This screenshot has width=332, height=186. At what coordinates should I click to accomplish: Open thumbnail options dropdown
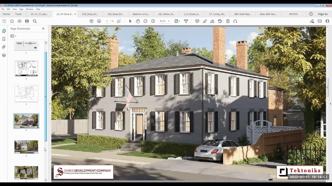click(x=13, y=36)
